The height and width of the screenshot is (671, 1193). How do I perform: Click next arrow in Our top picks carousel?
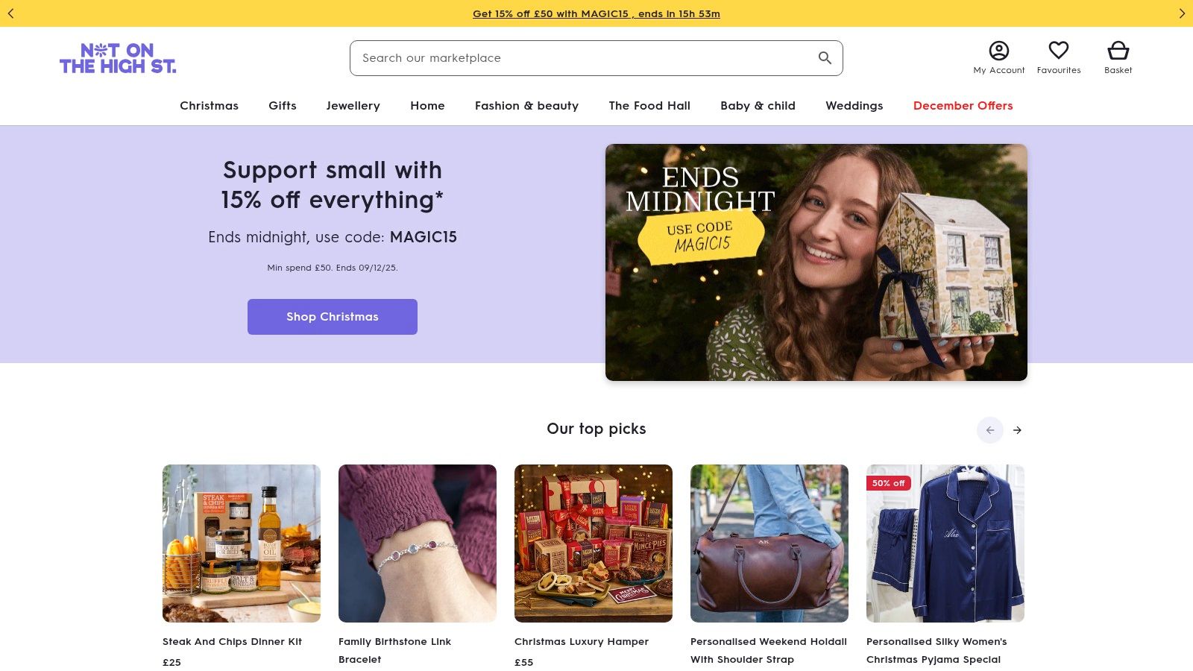[1017, 430]
